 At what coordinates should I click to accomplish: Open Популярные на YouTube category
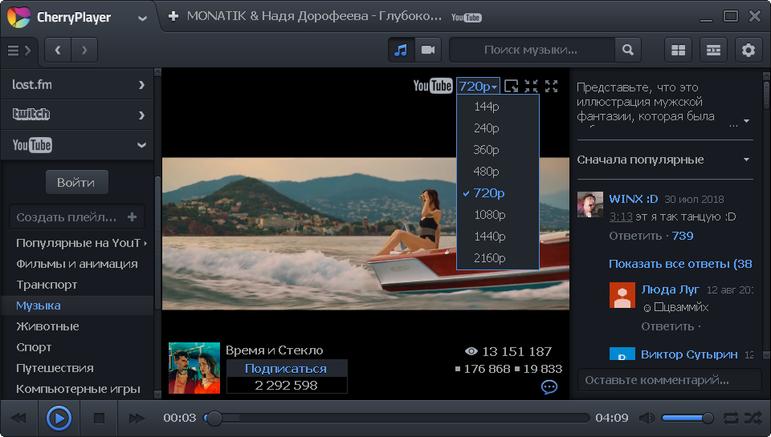(x=77, y=243)
